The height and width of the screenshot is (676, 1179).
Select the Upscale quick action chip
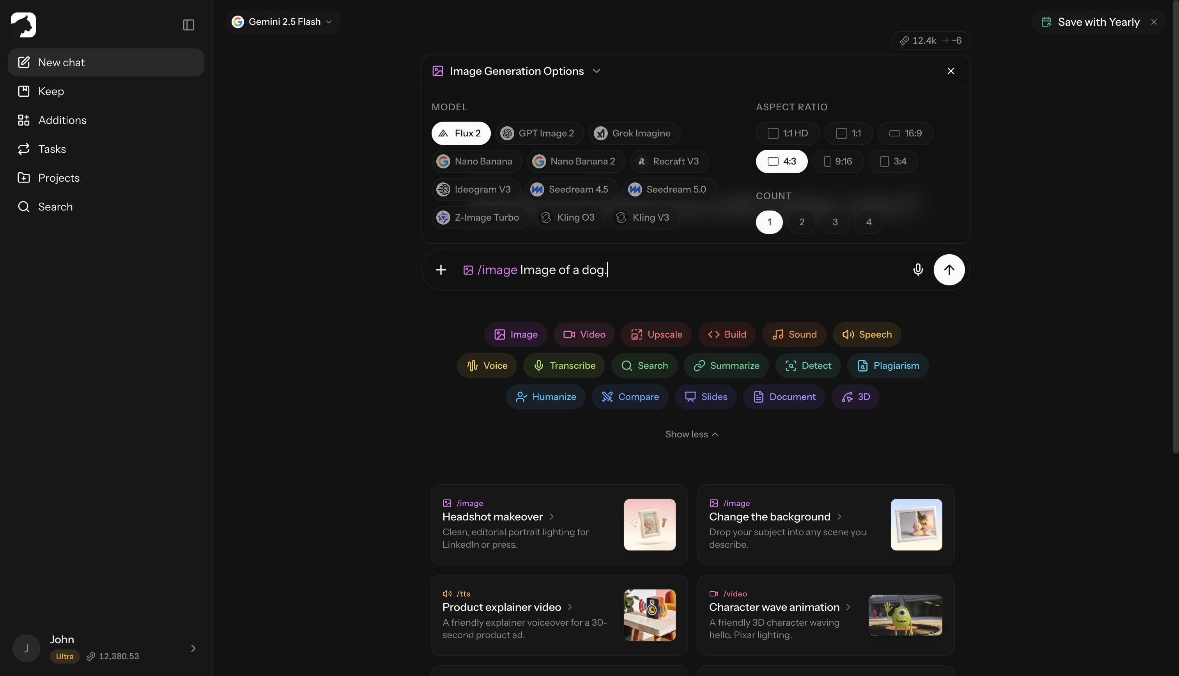point(656,334)
